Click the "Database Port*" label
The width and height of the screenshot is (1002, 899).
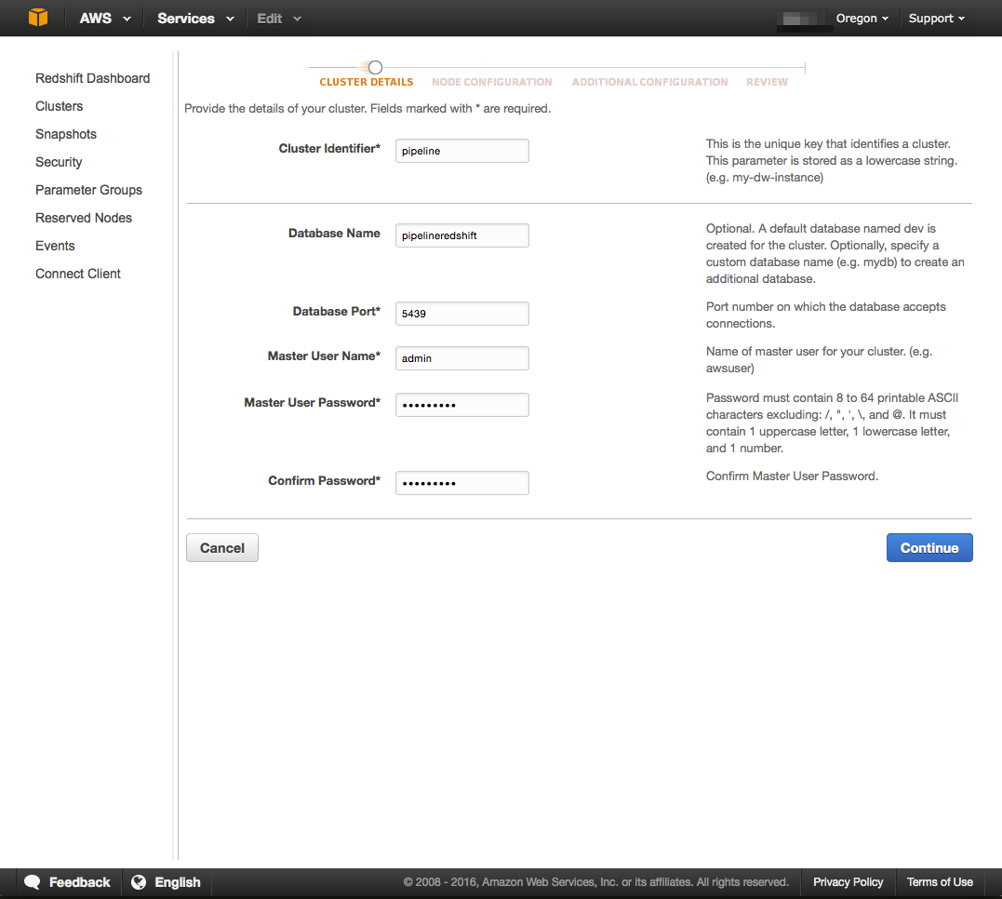point(337,312)
